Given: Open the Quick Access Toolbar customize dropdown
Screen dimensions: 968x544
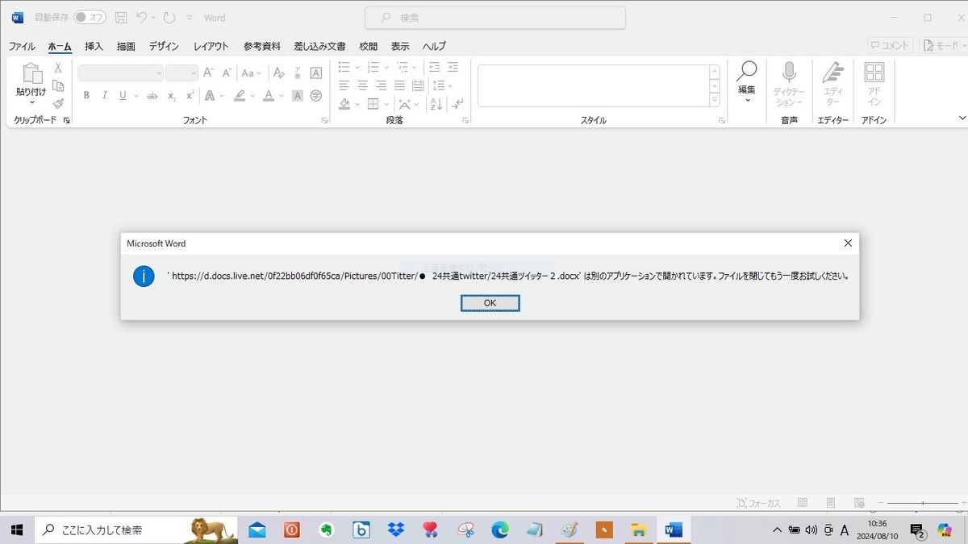Looking at the screenshot, I should click(190, 17).
